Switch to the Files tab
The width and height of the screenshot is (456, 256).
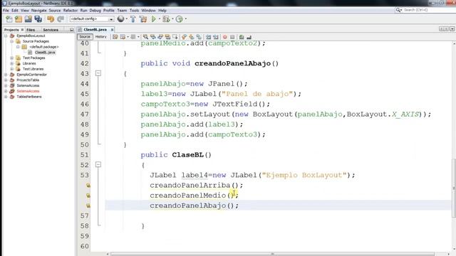[31, 30]
